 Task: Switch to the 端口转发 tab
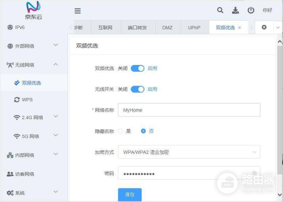pos(138,28)
